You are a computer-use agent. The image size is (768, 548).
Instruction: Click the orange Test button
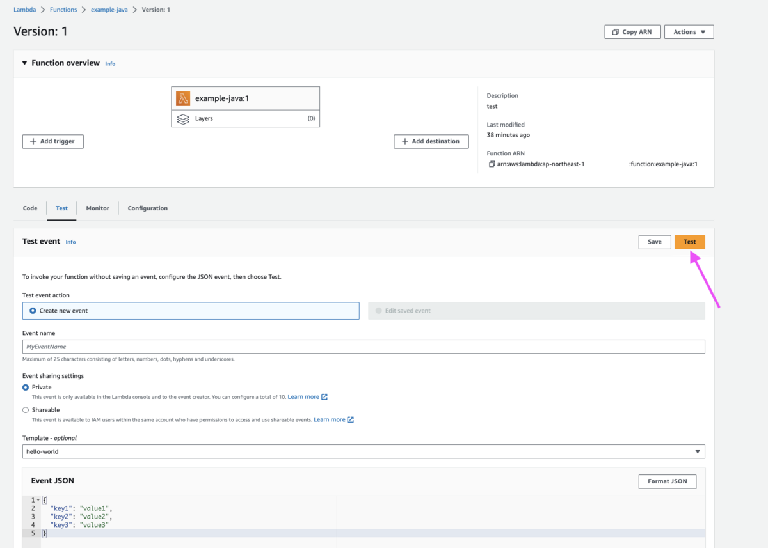689,242
